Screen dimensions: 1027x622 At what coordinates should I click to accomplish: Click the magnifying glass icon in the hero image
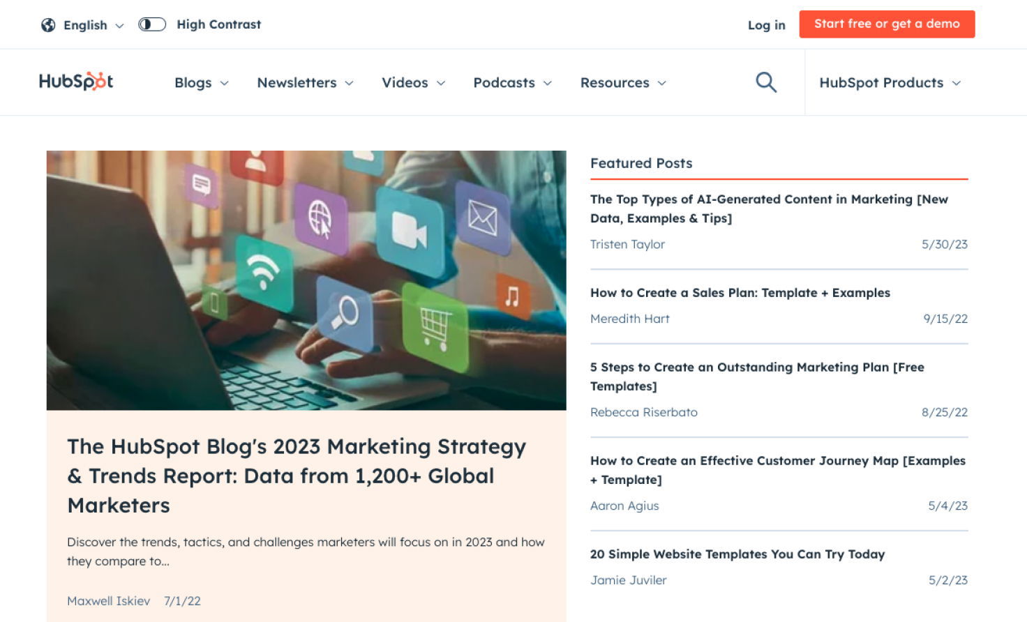[x=346, y=312]
